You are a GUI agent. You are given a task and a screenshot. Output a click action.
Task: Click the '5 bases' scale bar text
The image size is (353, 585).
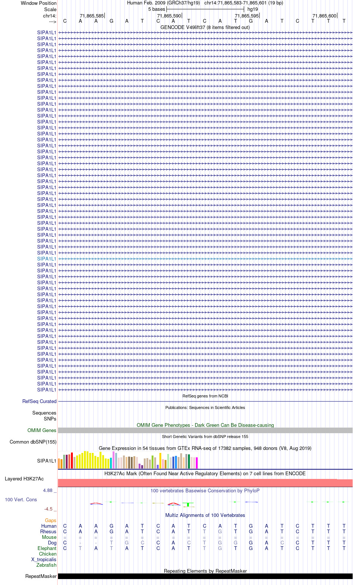click(x=156, y=9)
